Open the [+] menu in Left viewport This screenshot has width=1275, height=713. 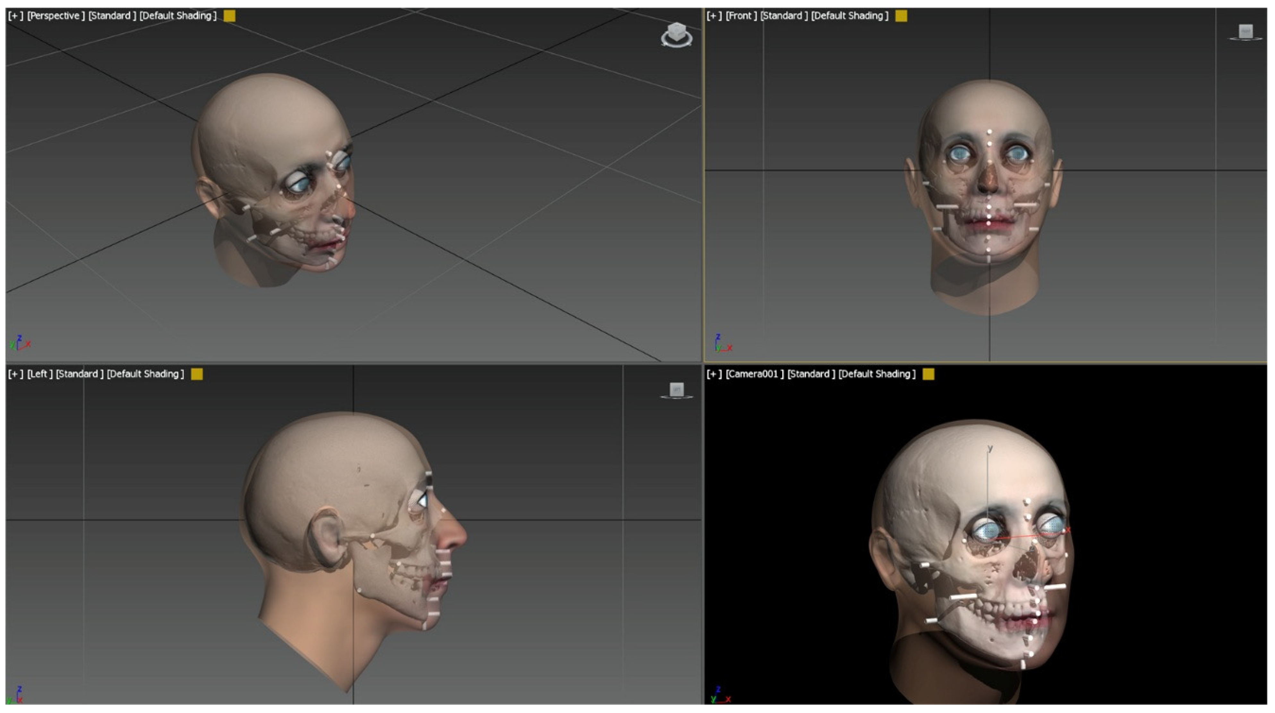point(15,374)
